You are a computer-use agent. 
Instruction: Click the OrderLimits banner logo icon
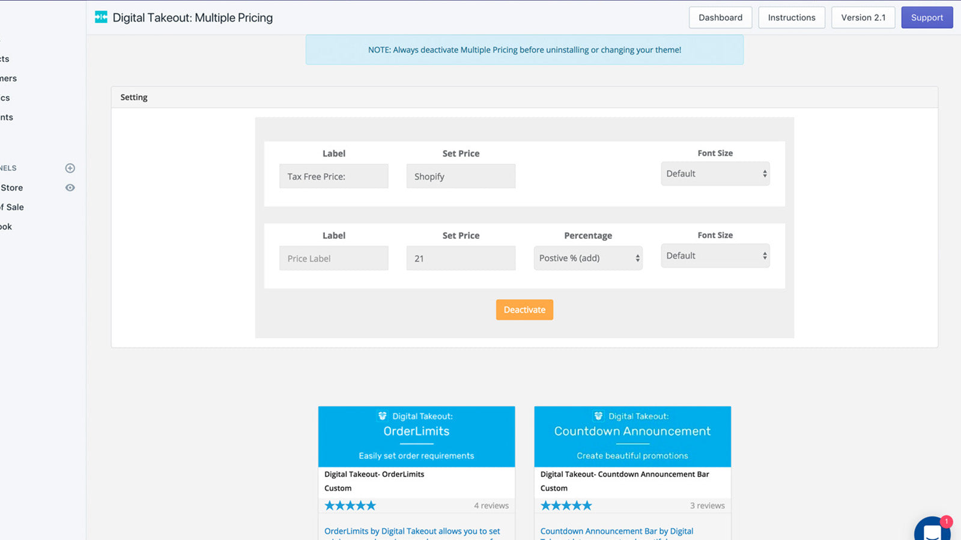(x=383, y=416)
